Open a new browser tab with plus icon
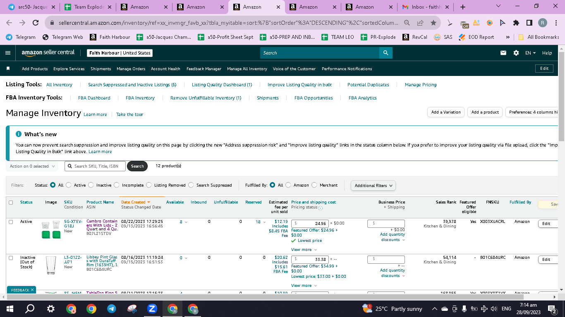 (x=462, y=7)
